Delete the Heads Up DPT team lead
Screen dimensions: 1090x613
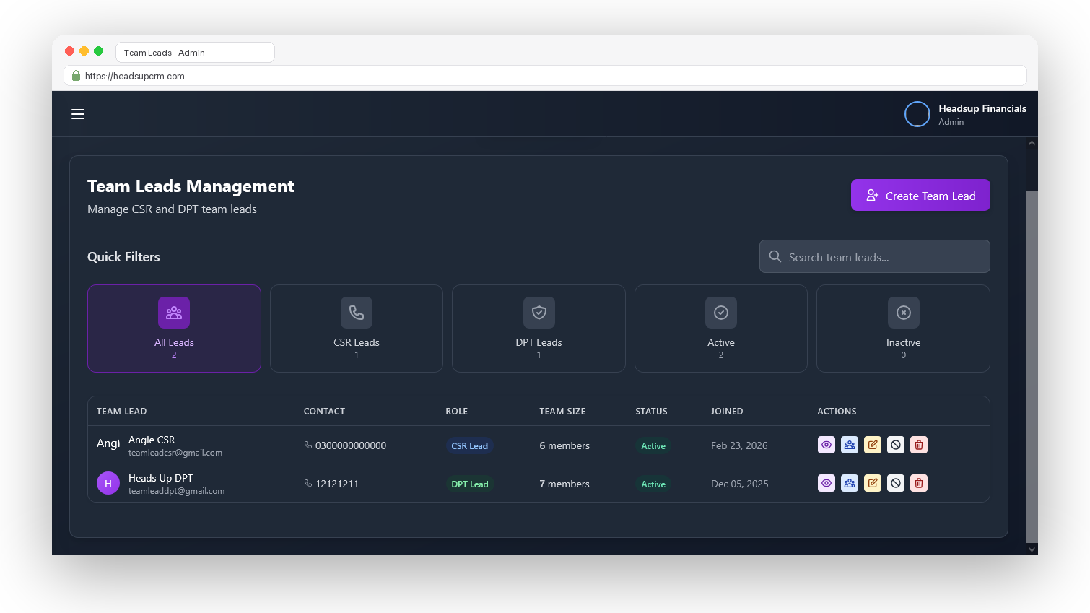919,483
